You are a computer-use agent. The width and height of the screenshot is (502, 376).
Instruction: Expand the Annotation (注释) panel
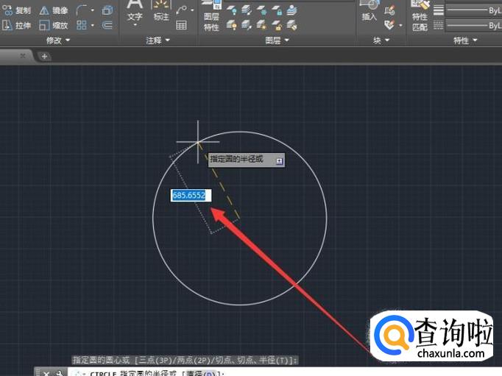pyautogui.click(x=158, y=40)
